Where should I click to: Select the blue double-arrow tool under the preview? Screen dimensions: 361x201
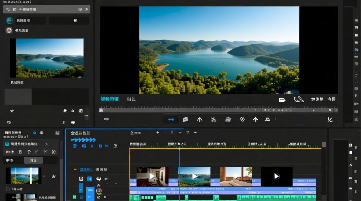coord(171,120)
